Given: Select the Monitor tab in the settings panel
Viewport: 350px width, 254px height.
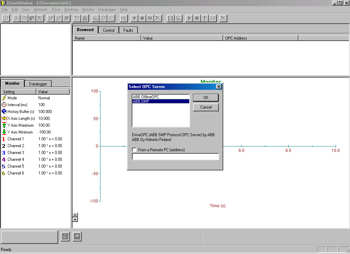Looking at the screenshot, I should coord(13,83).
